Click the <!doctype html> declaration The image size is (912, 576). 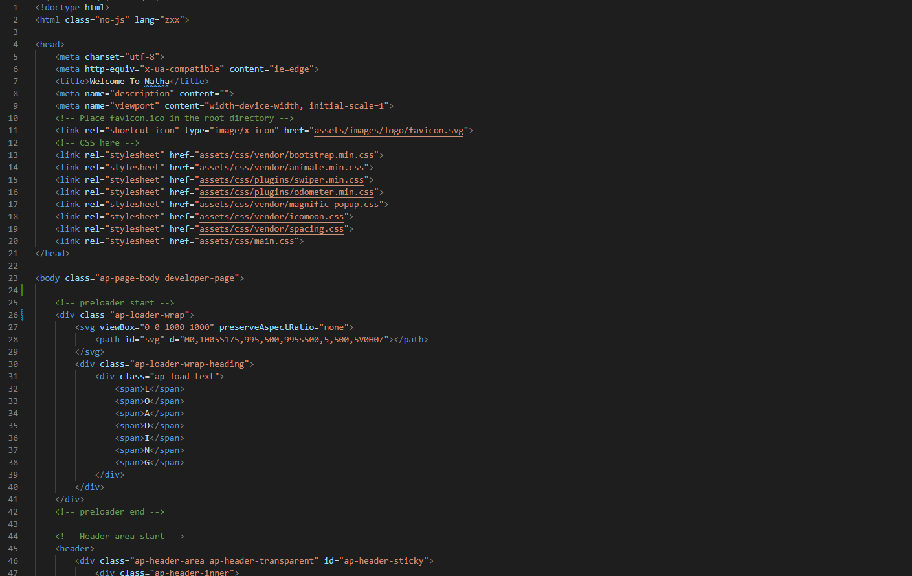coord(72,8)
